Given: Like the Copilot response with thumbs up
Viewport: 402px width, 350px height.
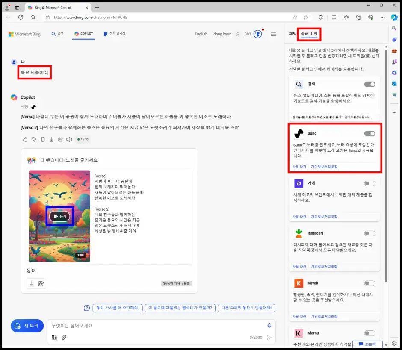Looking at the screenshot, I should click(25, 139).
